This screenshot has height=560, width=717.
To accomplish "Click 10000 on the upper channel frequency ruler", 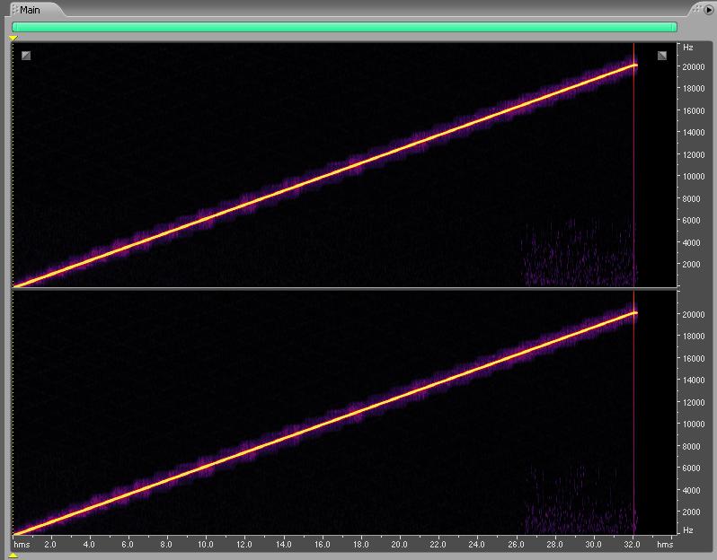I will click(694, 176).
